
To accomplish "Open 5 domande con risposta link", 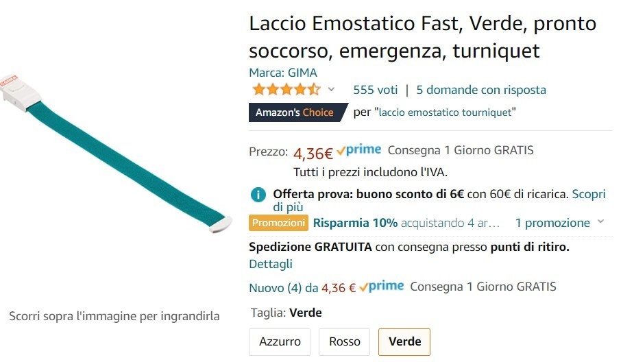I will (x=481, y=90).
